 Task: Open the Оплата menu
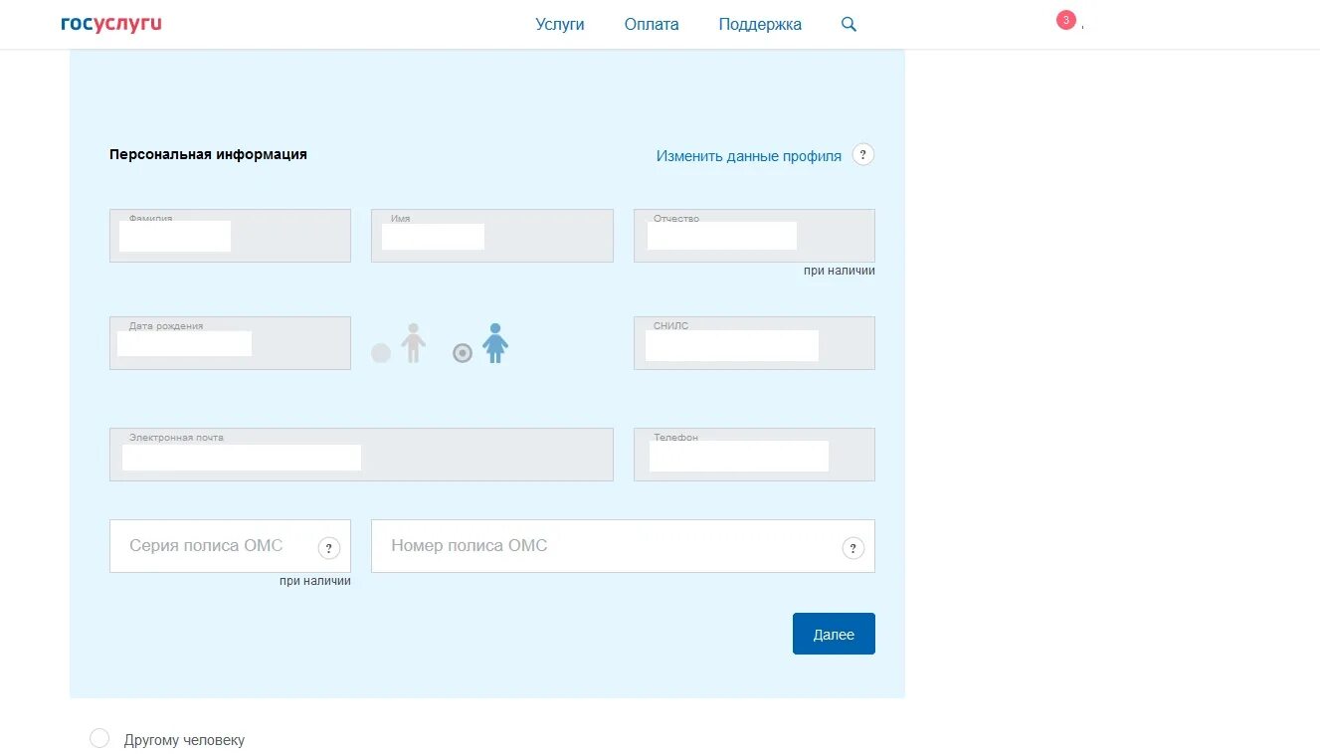tap(652, 25)
